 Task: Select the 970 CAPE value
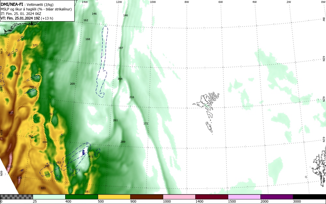click(19, 178)
